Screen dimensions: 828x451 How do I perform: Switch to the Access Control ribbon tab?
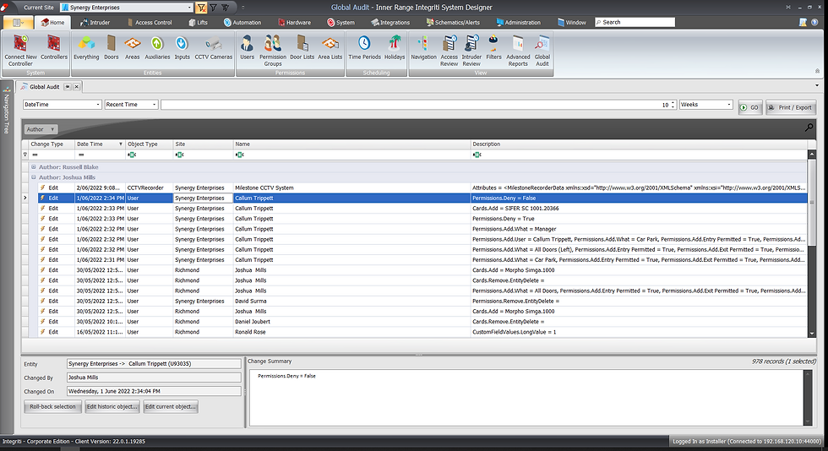(150, 22)
